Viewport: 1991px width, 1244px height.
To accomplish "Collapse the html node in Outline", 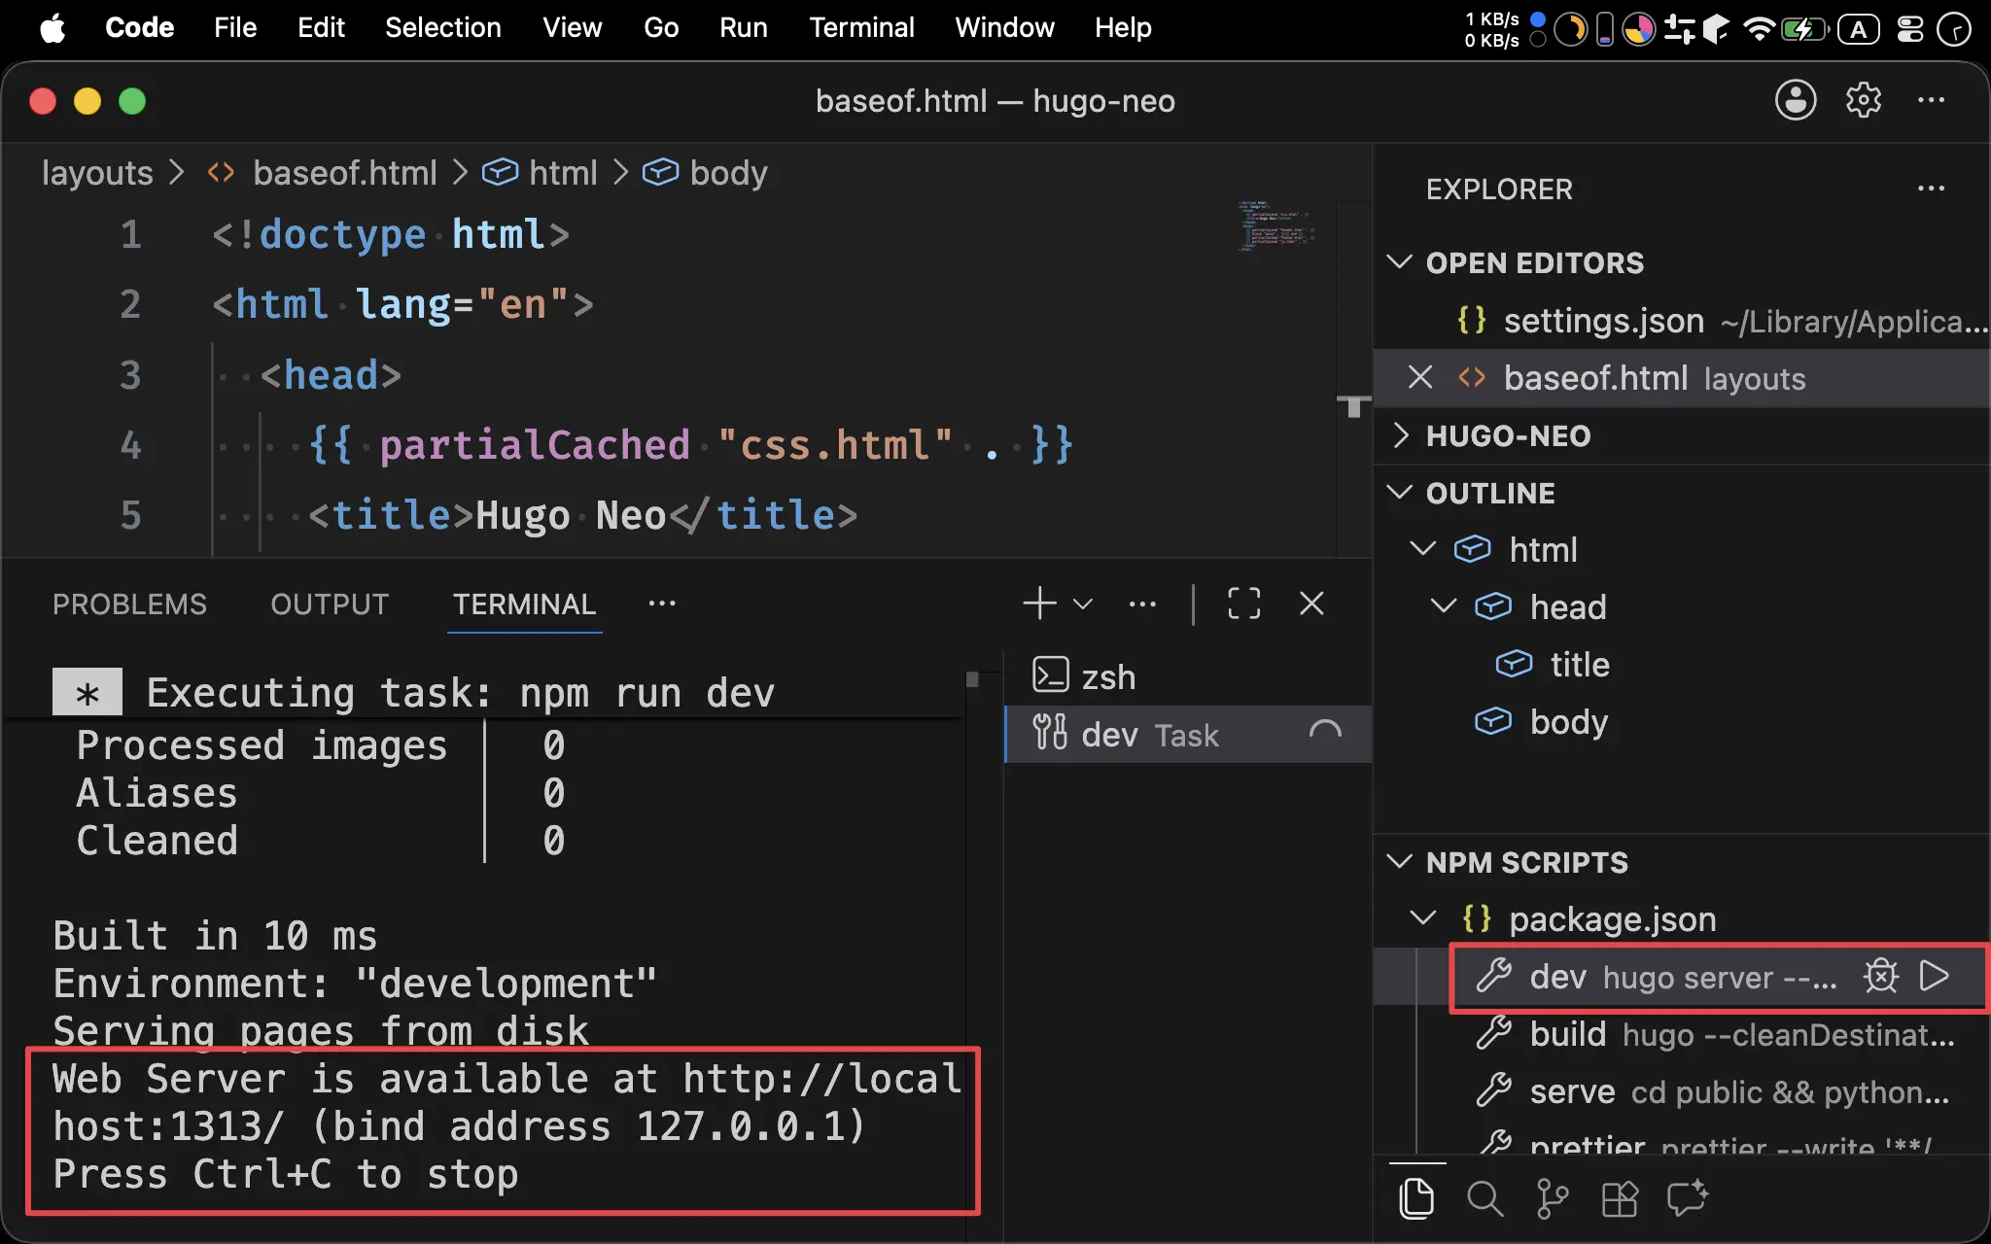I will point(1422,549).
